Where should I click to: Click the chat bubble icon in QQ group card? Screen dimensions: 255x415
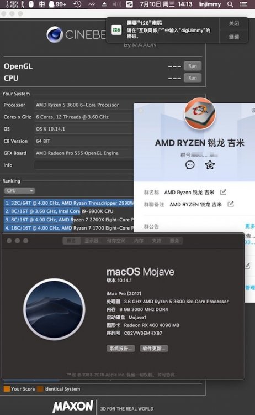tap(190, 165)
